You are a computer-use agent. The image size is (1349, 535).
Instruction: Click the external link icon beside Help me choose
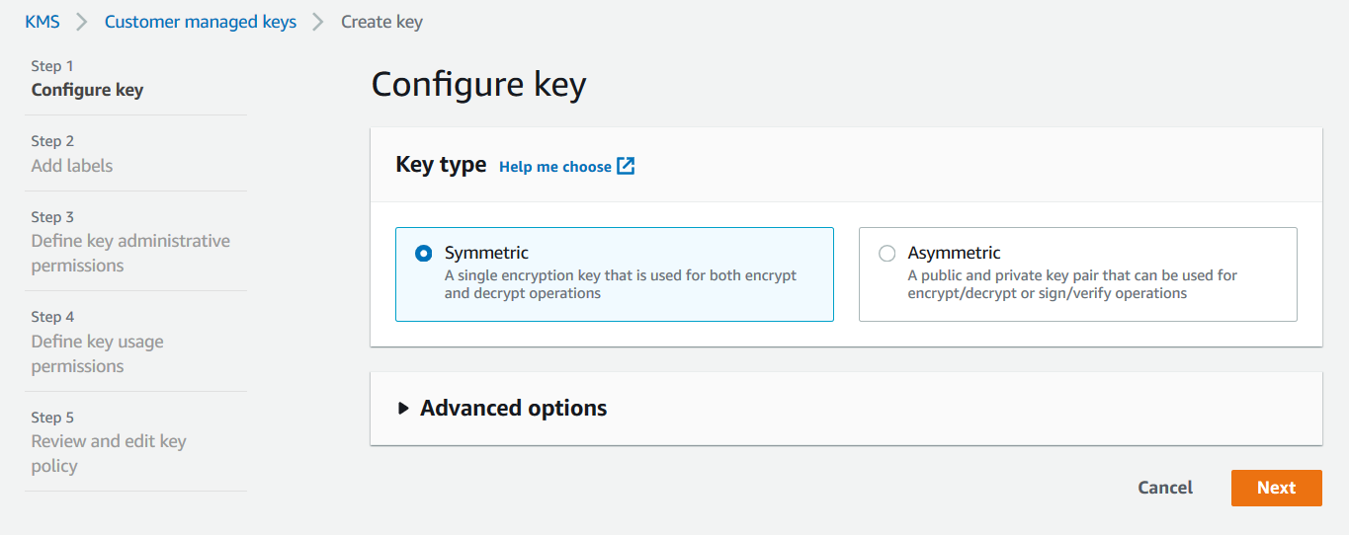pos(626,167)
